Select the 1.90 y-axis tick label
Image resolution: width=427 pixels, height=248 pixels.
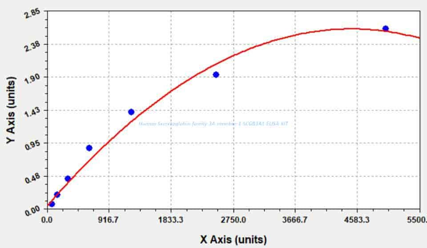32,80
